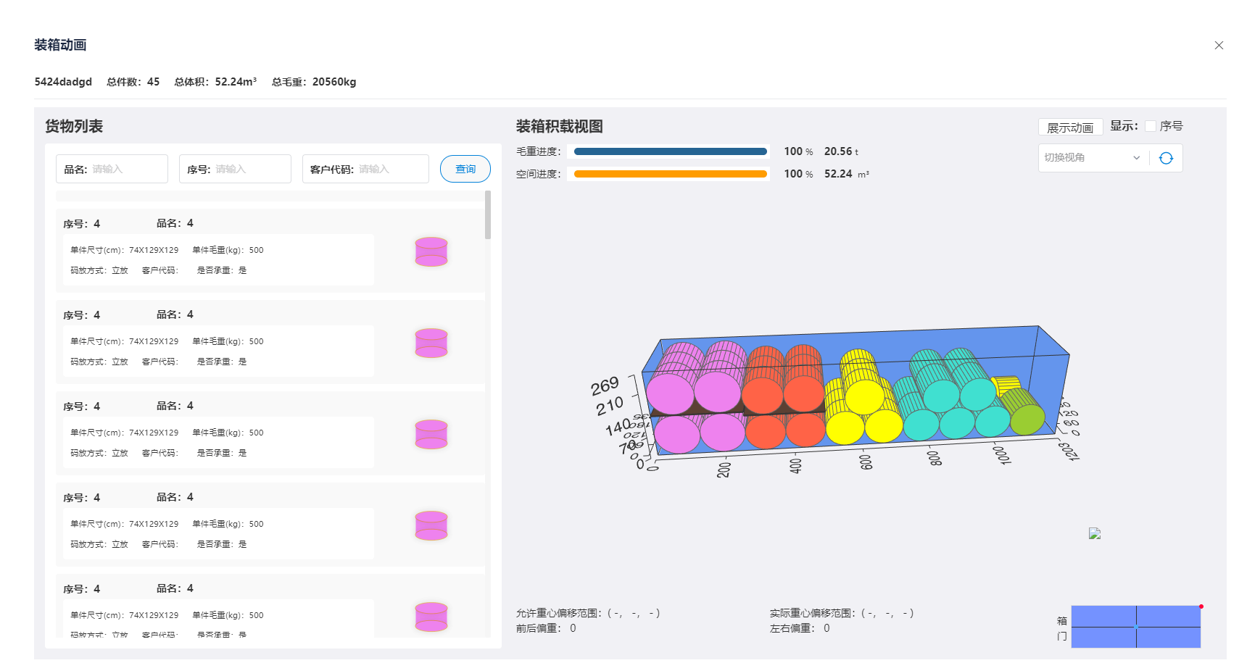This screenshot has height=663, width=1247.
Task: Click the refresh view icon
Action: coord(1166,158)
